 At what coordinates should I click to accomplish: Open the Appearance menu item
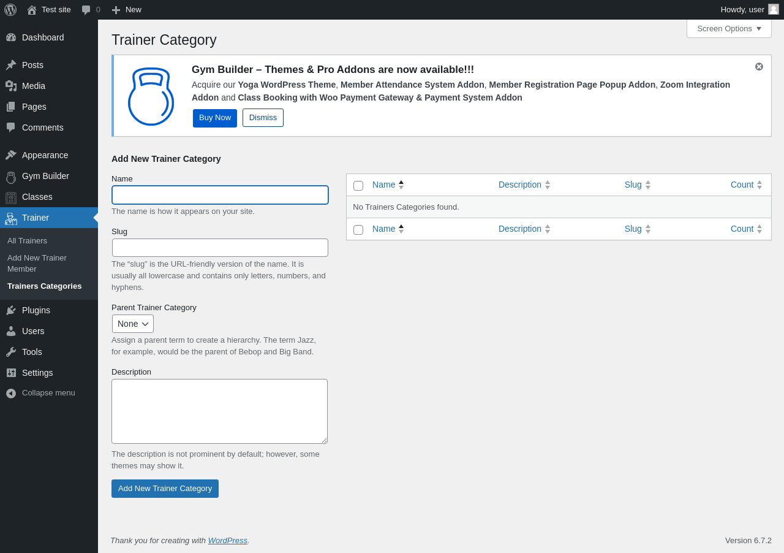click(x=45, y=155)
